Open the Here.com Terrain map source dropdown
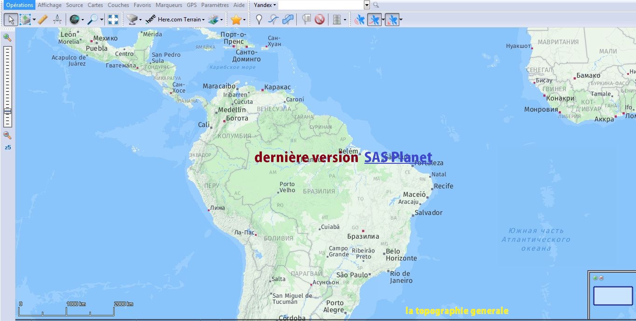 pos(181,20)
